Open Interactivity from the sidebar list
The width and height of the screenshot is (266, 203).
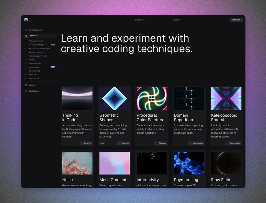point(34,67)
